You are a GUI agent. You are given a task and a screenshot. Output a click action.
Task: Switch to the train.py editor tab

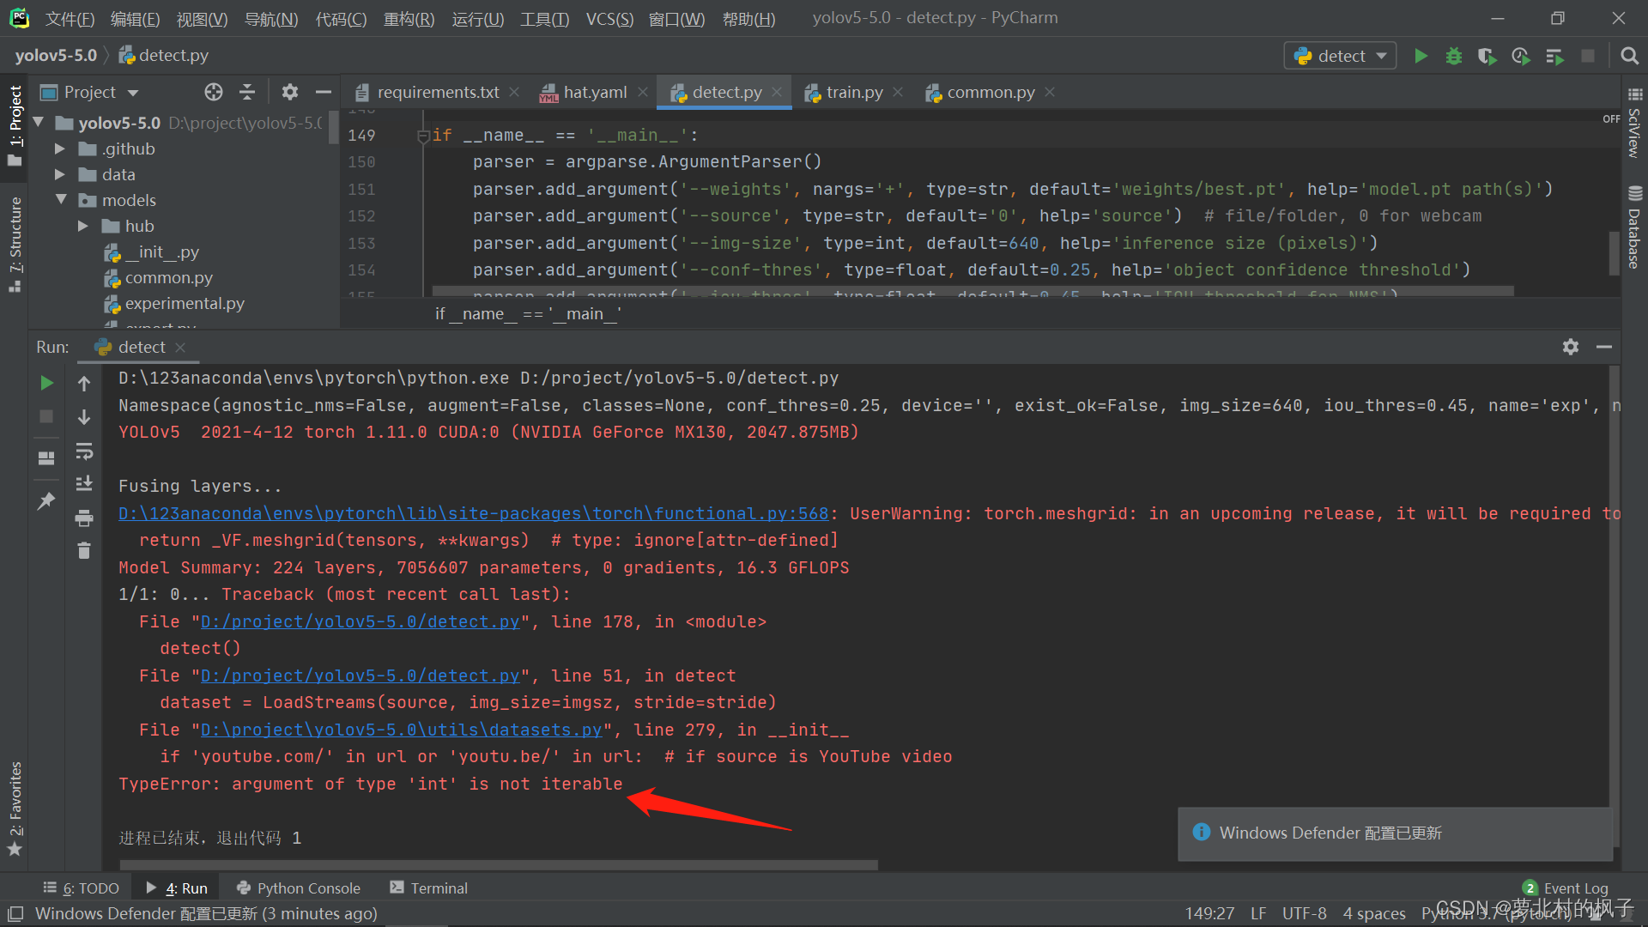pyautogui.click(x=853, y=92)
